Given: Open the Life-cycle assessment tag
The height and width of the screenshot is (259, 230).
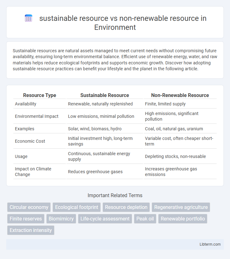Looking at the screenshot, I should [x=105, y=219].
